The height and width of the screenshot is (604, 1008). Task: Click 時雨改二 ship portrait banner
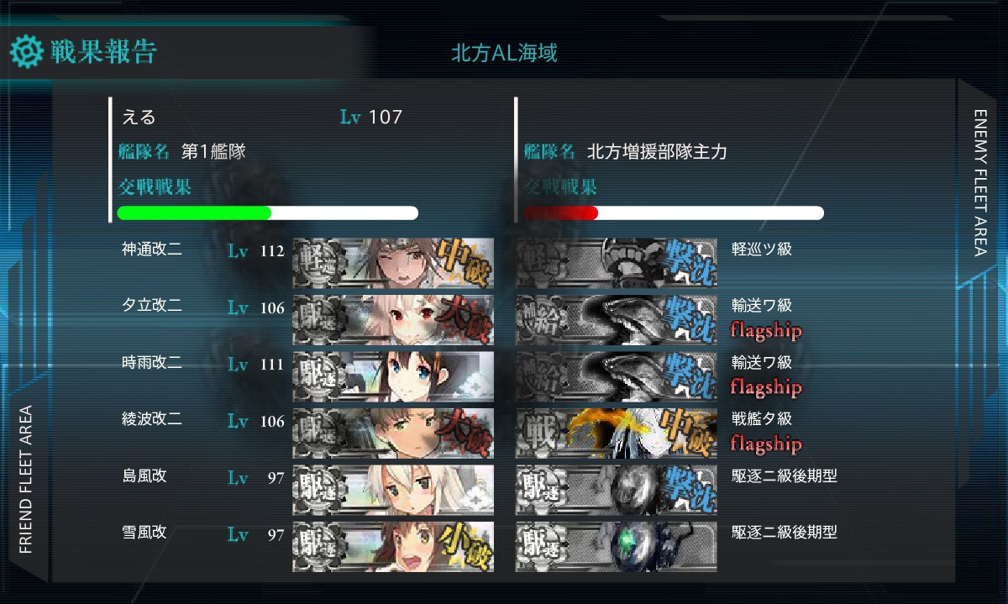point(393,376)
